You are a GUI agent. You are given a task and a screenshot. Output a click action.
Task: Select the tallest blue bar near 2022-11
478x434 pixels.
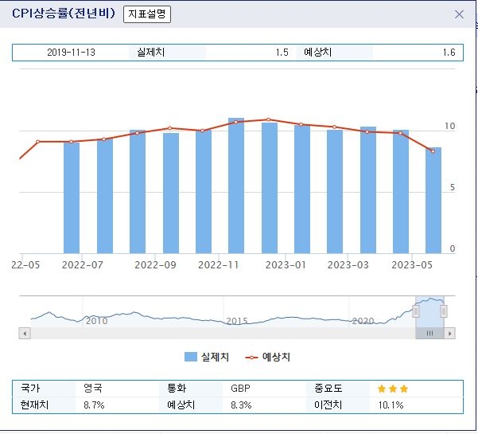coord(236,186)
